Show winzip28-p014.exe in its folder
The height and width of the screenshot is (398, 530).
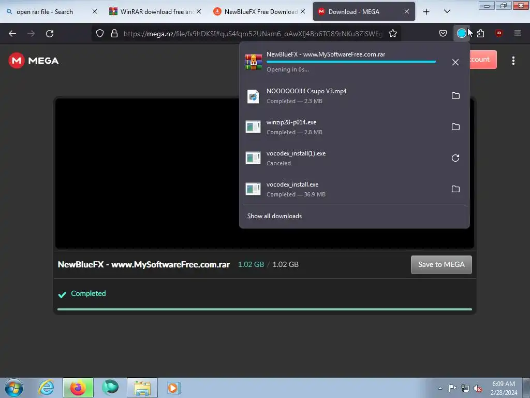(x=455, y=127)
